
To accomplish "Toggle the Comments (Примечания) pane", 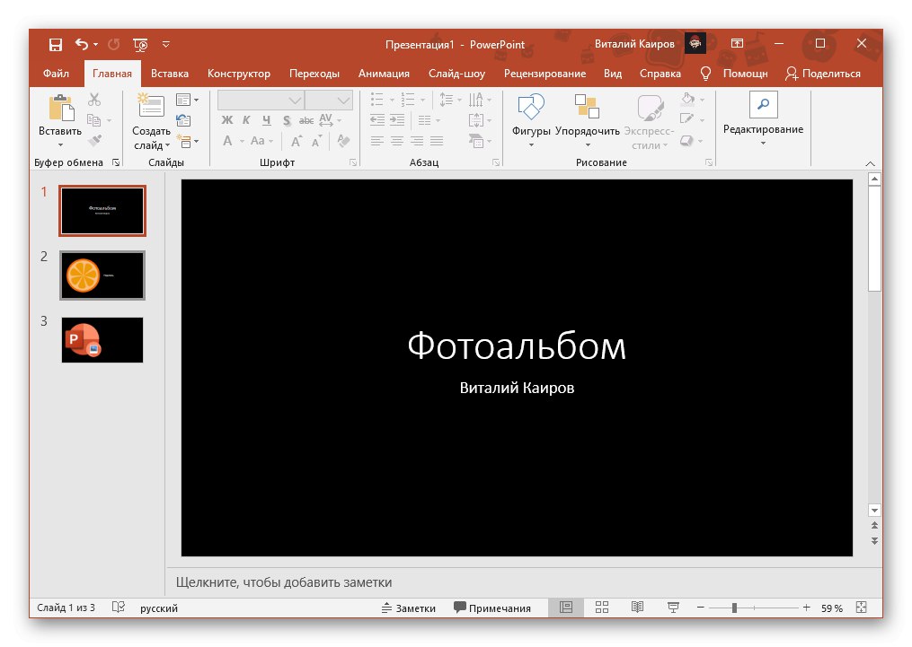I will pyautogui.click(x=492, y=608).
